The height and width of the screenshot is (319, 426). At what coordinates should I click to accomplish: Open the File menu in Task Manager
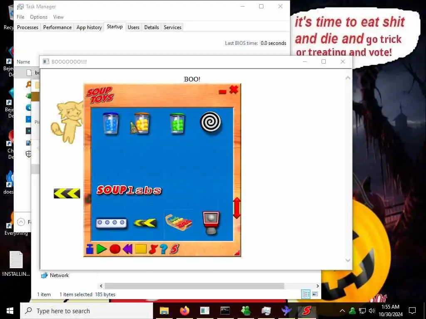pos(20,17)
